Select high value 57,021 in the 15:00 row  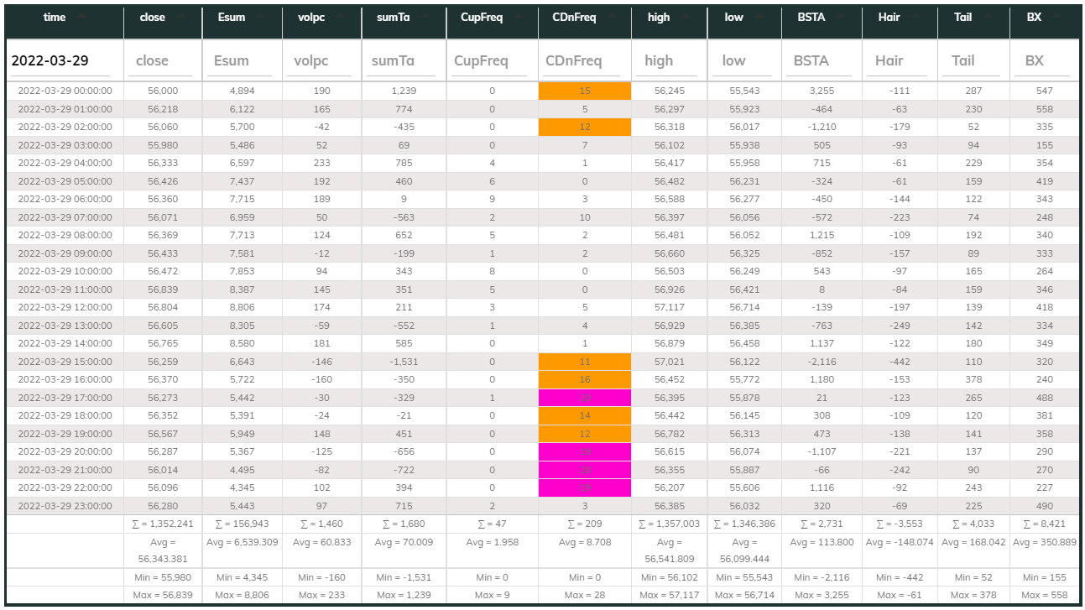(669, 362)
